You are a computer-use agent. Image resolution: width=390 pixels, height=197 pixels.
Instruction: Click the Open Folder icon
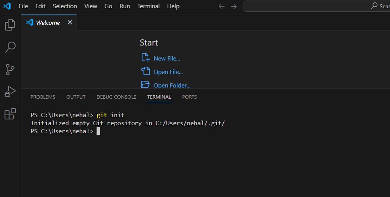pyautogui.click(x=145, y=84)
